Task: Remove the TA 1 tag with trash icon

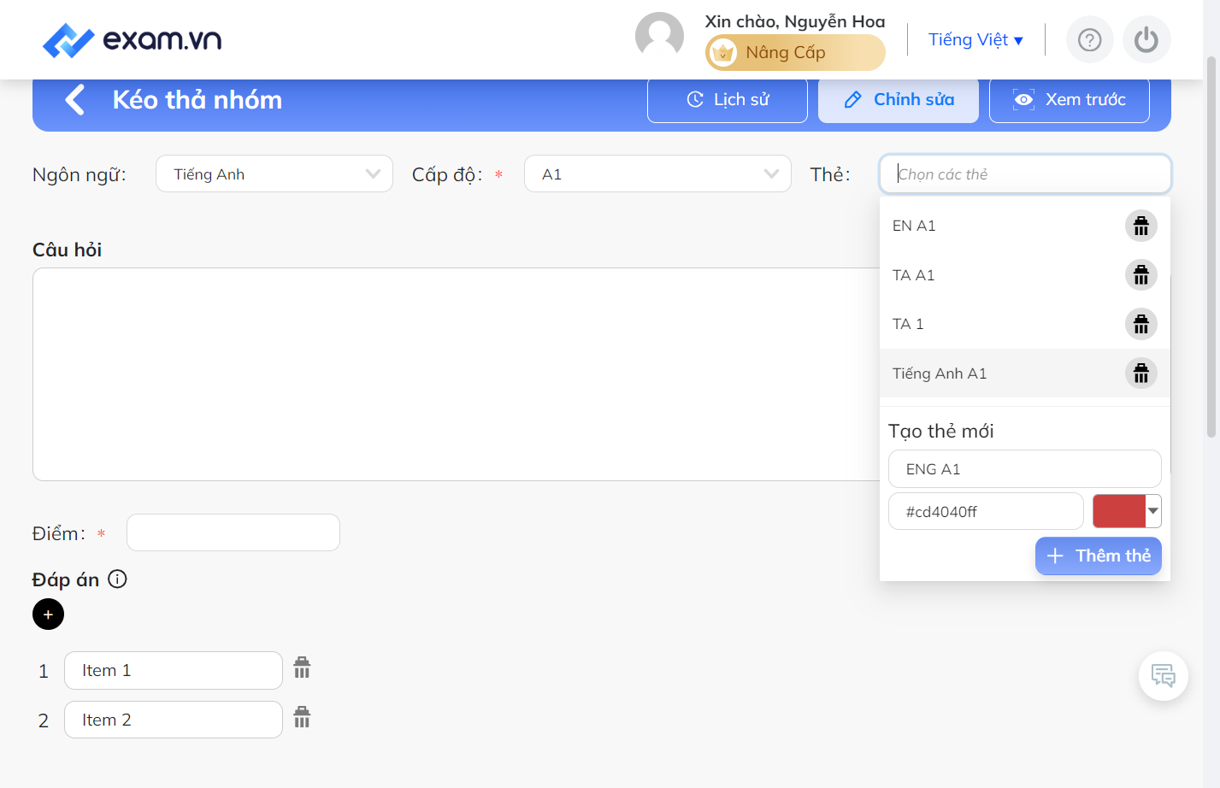Action: click(x=1140, y=325)
